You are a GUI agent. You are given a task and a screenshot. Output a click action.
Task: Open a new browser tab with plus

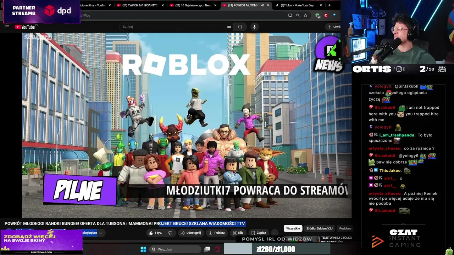pyautogui.click(x=329, y=5)
